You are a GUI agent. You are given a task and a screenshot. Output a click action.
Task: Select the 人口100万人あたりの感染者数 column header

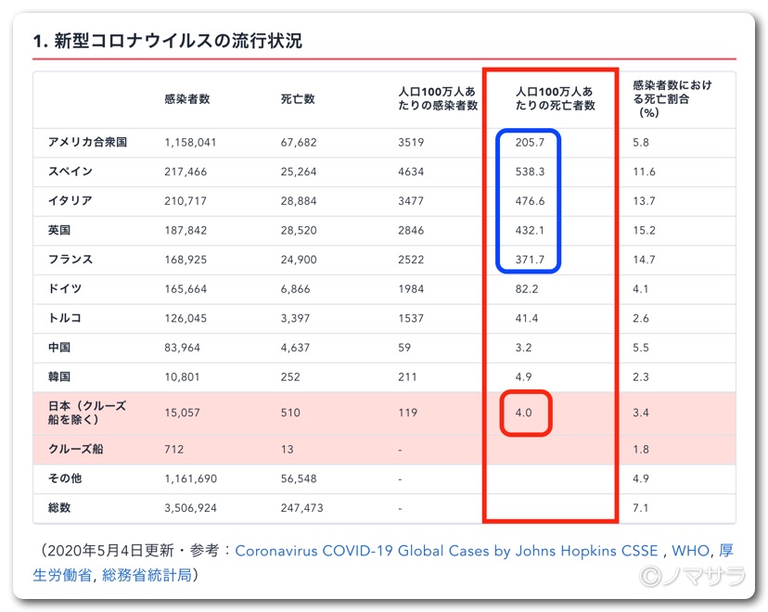coord(437,99)
